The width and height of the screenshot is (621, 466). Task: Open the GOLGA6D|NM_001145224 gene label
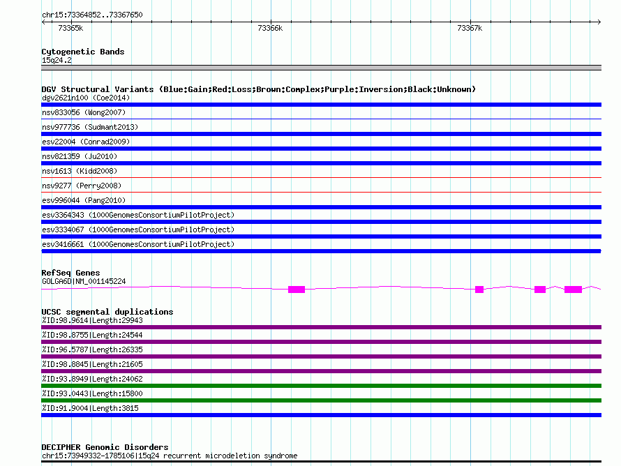click(84, 282)
